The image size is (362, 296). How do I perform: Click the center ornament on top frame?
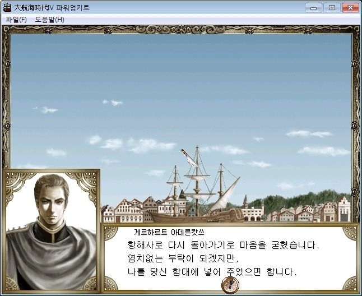(181, 30)
